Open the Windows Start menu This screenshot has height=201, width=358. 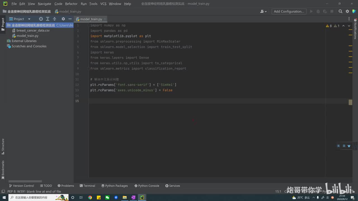pyautogui.click(x=4, y=197)
